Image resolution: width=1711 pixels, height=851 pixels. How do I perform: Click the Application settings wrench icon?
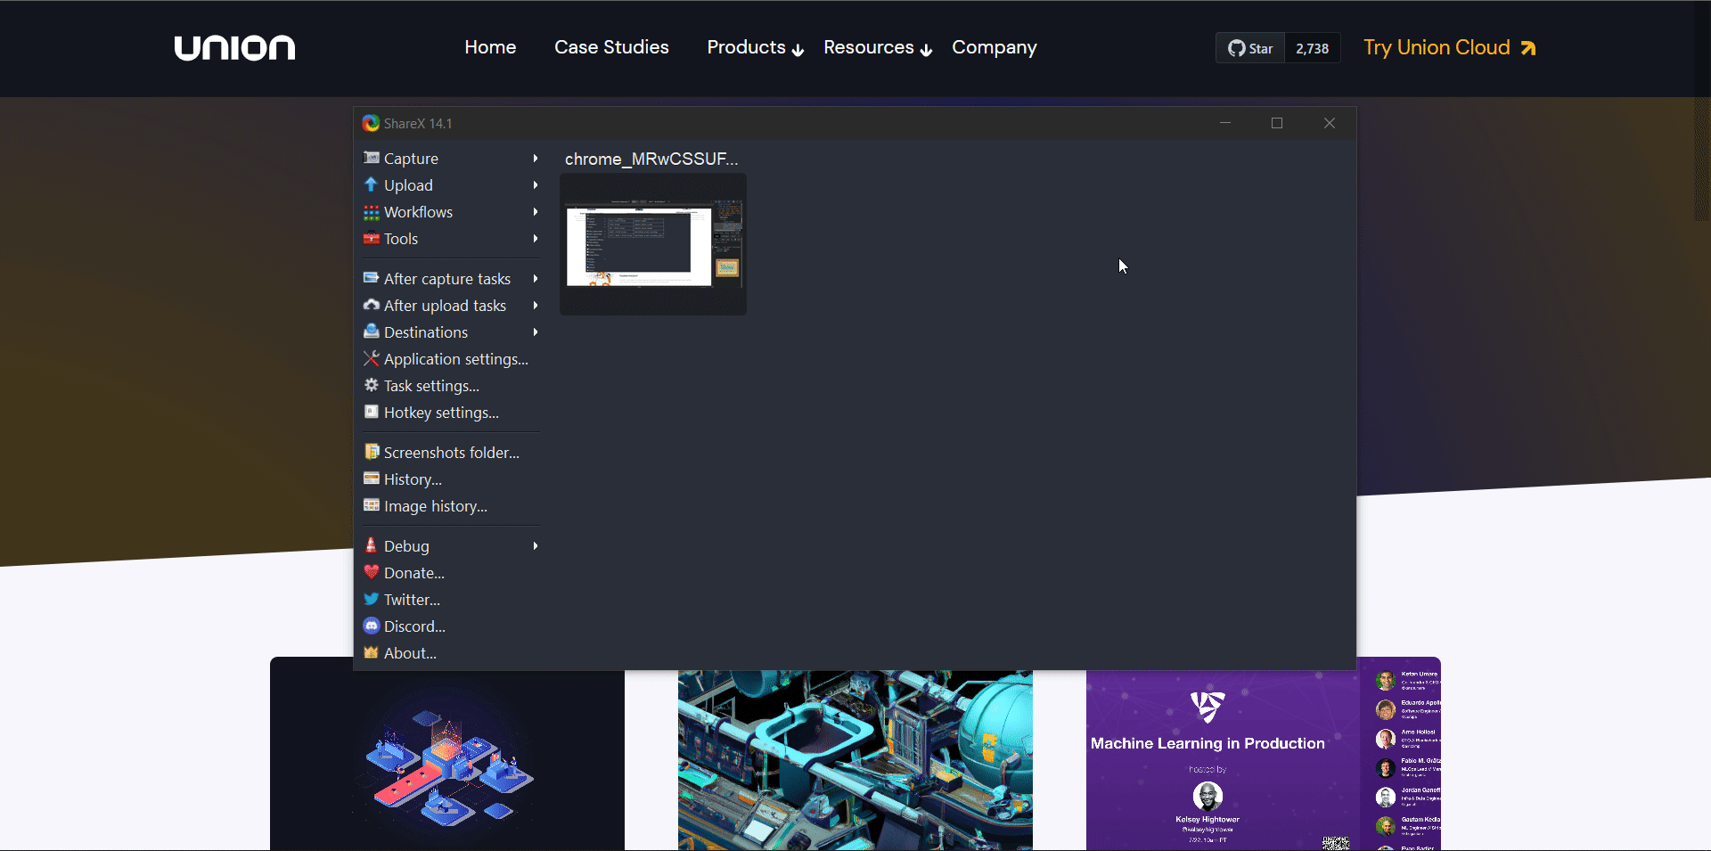pos(372,358)
